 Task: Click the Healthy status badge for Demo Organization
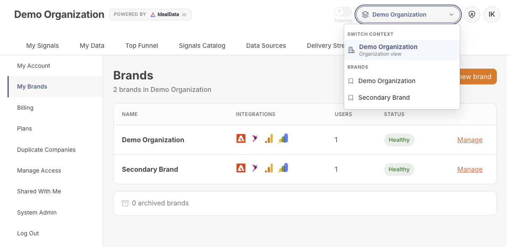coord(399,140)
